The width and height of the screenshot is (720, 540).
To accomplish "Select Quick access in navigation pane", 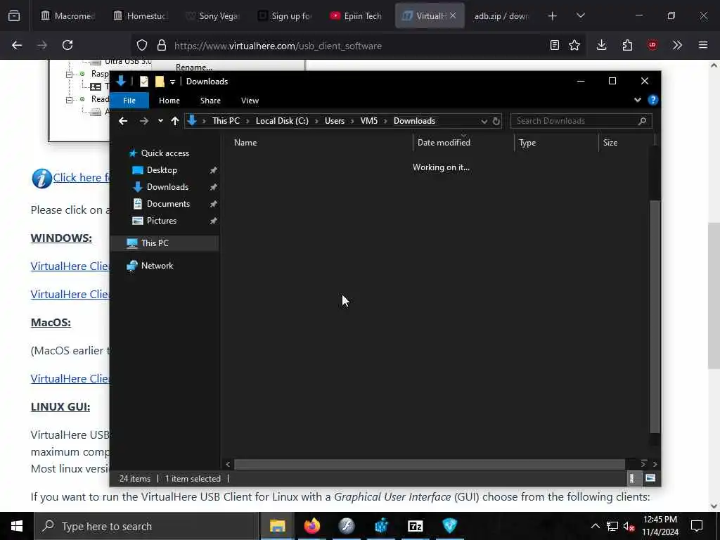I will [x=165, y=153].
